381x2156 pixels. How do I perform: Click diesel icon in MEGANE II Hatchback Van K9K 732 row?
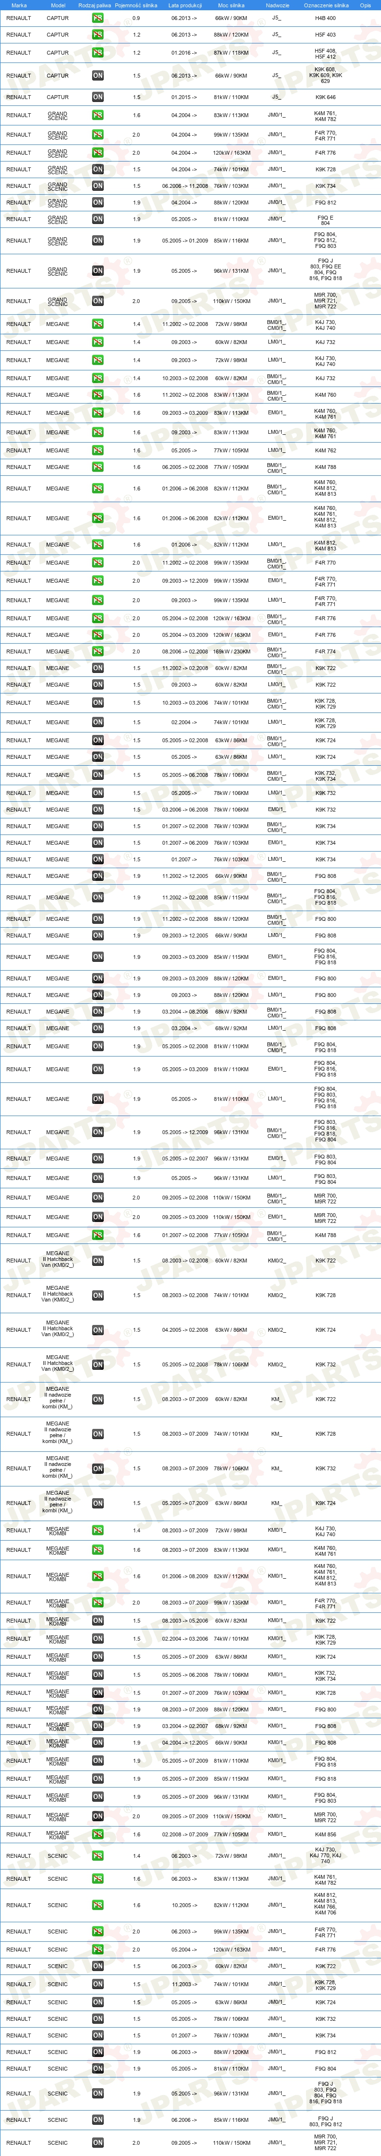pyautogui.click(x=98, y=1365)
